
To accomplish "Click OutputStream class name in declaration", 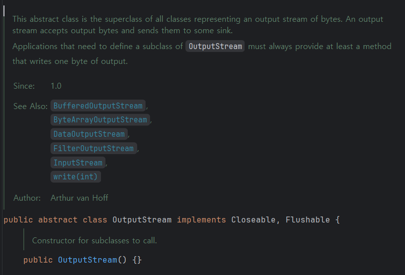I will pyautogui.click(x=142, y=220).
